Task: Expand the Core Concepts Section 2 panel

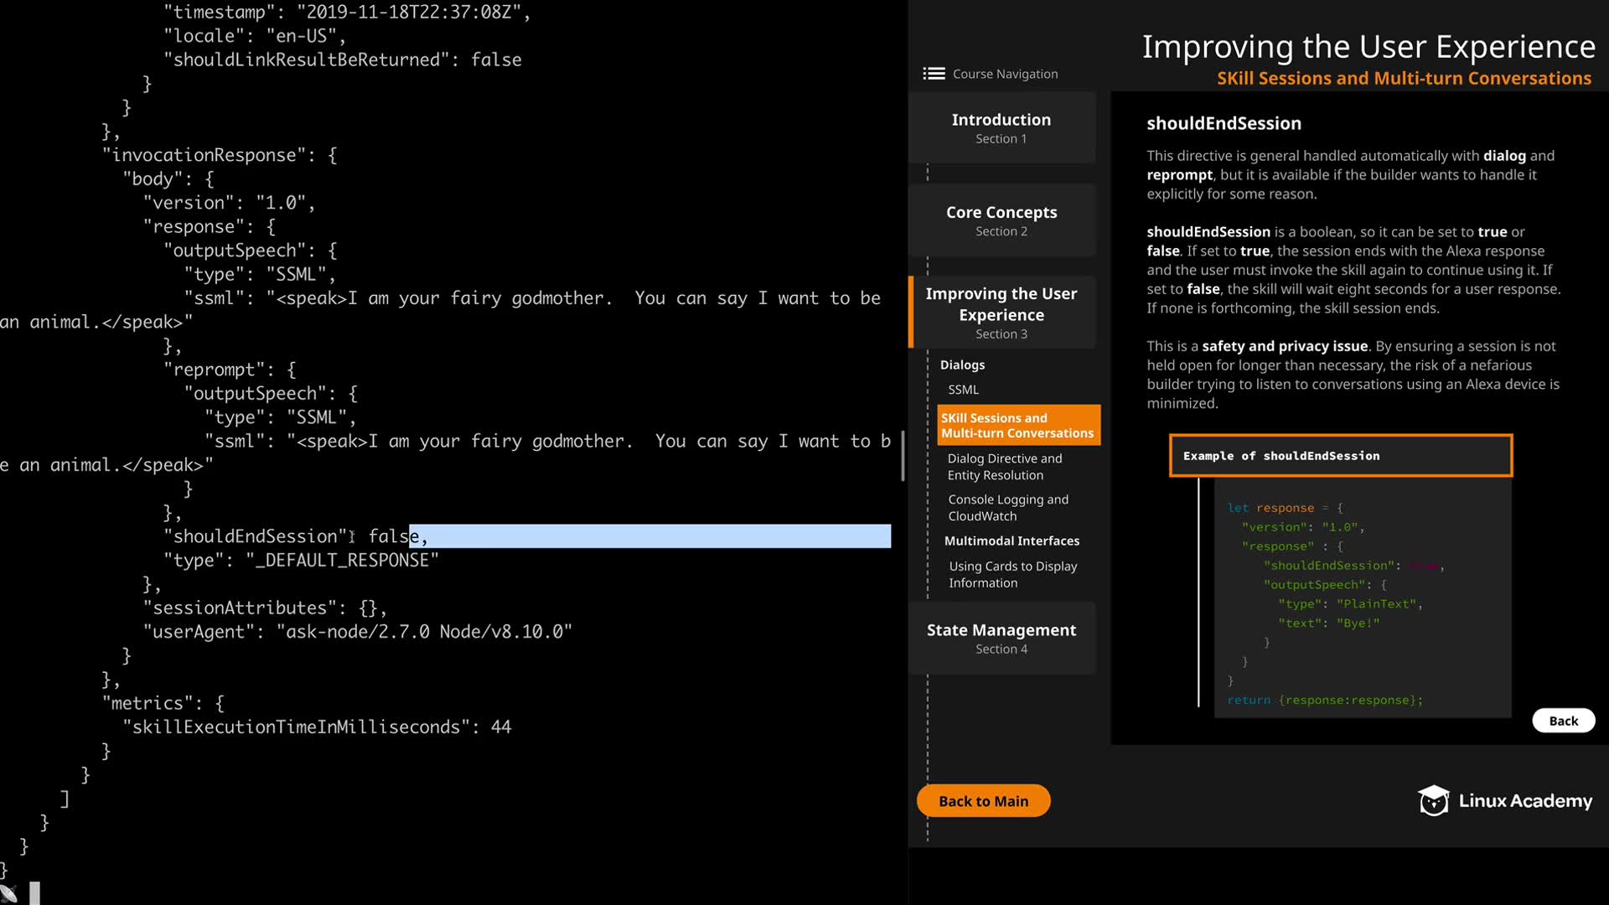Action: pyautogui.click(x=1001, y=220)
